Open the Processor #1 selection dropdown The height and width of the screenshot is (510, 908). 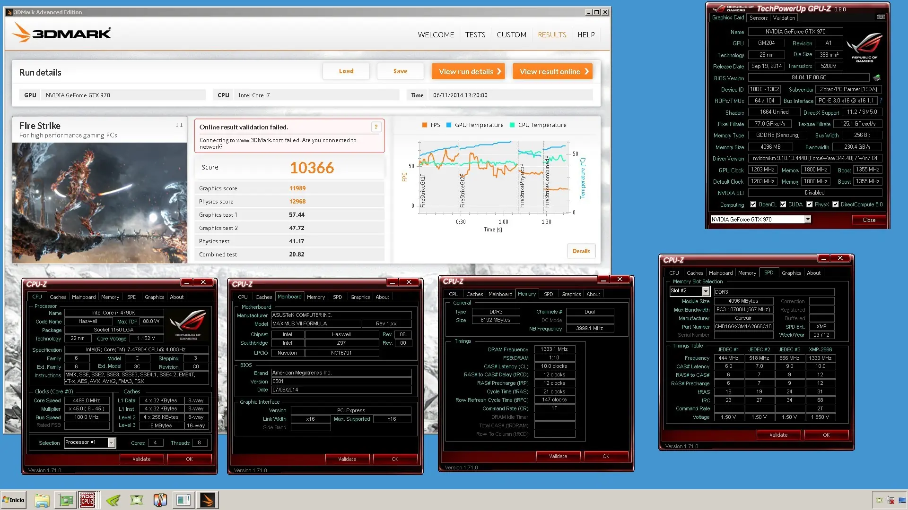point(111,442)
